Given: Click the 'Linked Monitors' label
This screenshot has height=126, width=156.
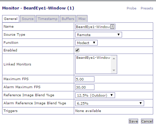Looking at the screenshot, I should (17, 64).
